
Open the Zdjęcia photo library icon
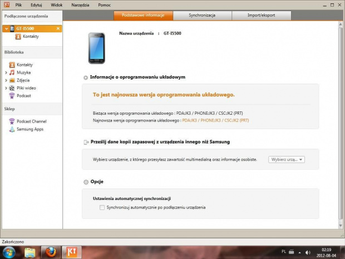pyautogui.click(x=12, y=80)
